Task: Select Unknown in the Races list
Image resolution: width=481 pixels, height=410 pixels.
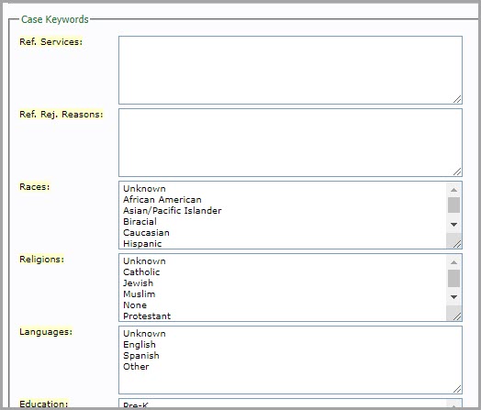Action: coord(144,188)
